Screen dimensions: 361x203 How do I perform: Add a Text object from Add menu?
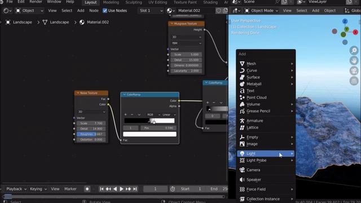(266, 91)
